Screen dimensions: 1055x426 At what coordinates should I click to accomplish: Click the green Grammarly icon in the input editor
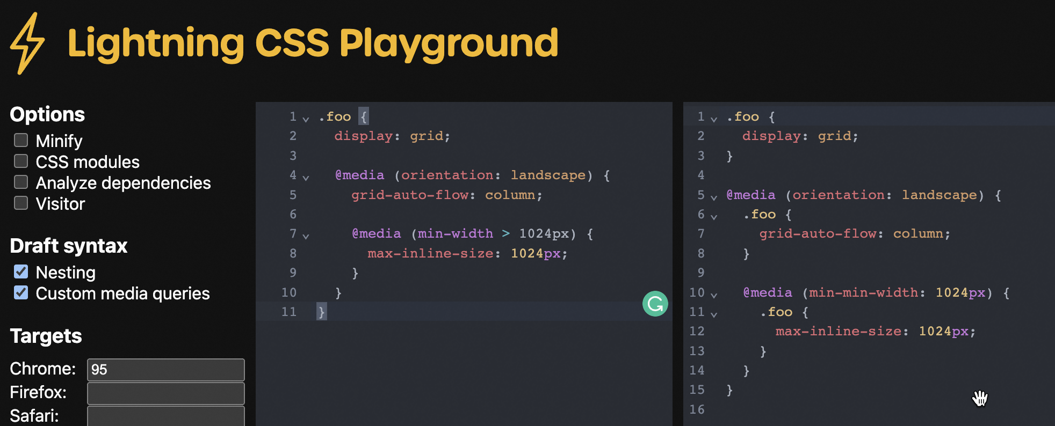pos(655,304)
